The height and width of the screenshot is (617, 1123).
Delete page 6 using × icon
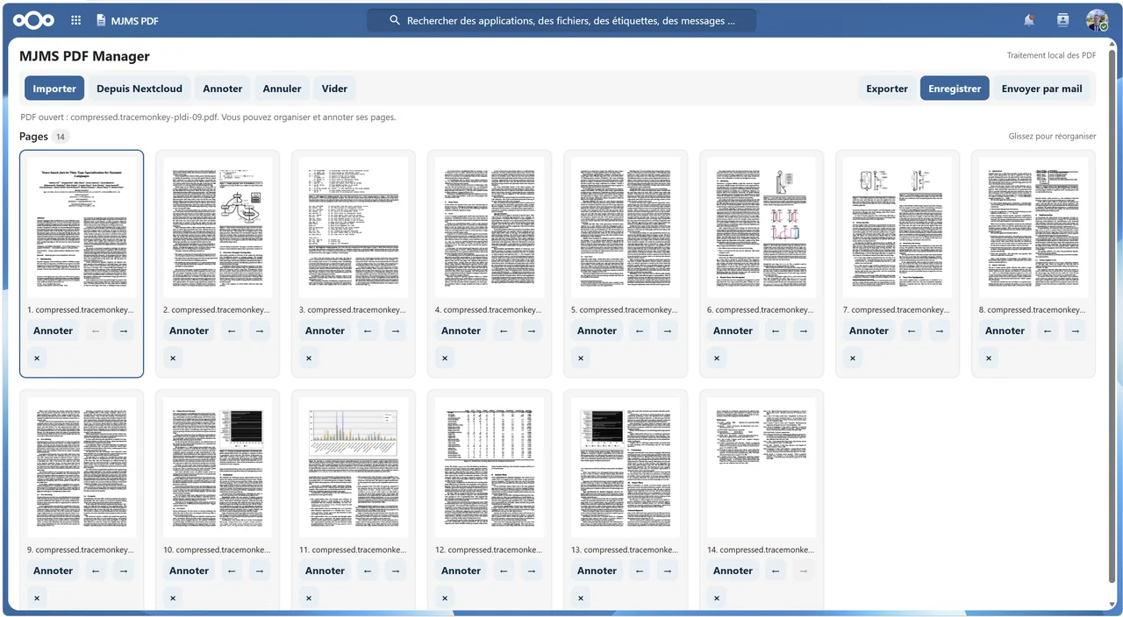point(717,358)
